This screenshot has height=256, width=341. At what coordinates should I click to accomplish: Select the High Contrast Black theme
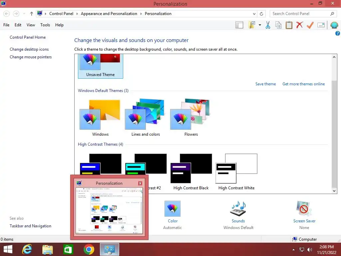coord(191,172)
